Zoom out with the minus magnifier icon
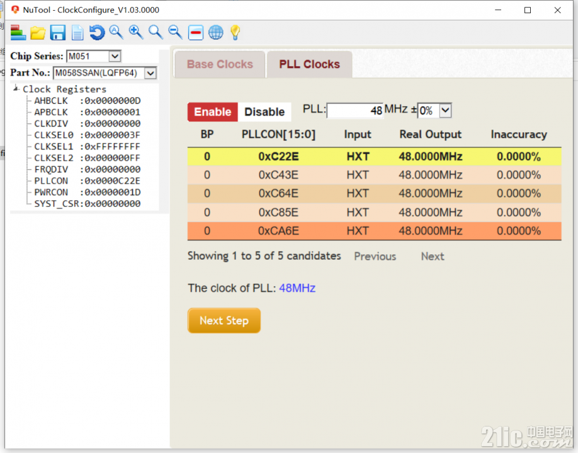The image size is (578, 453). point(175,32)
